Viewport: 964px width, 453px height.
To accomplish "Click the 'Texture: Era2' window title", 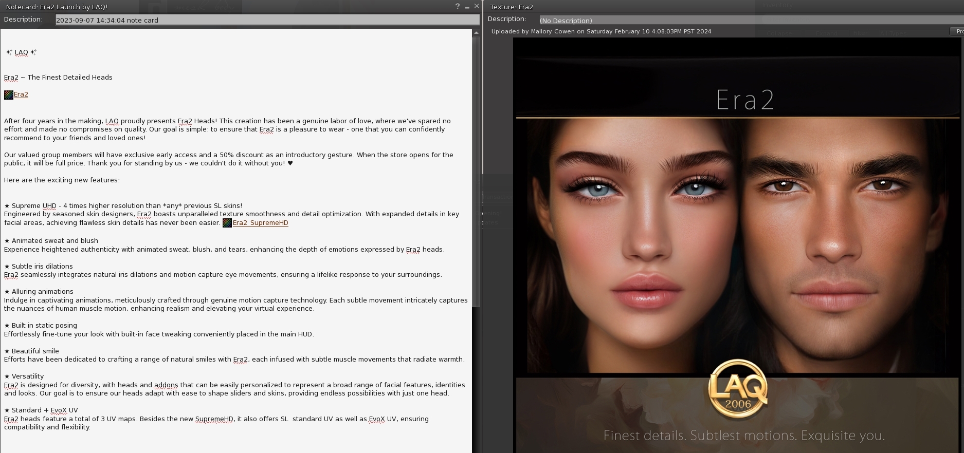I will 512,7.
